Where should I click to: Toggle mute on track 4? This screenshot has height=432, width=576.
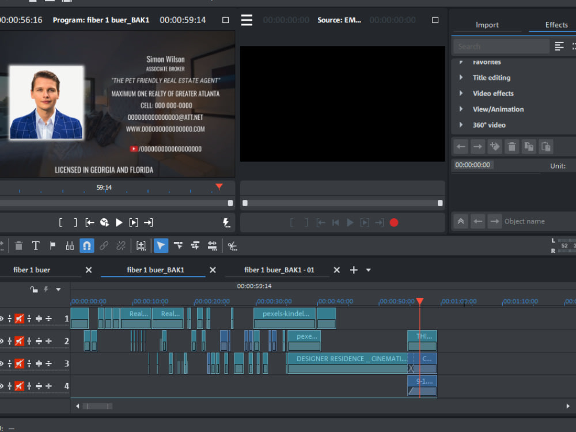tap(19, 386)
